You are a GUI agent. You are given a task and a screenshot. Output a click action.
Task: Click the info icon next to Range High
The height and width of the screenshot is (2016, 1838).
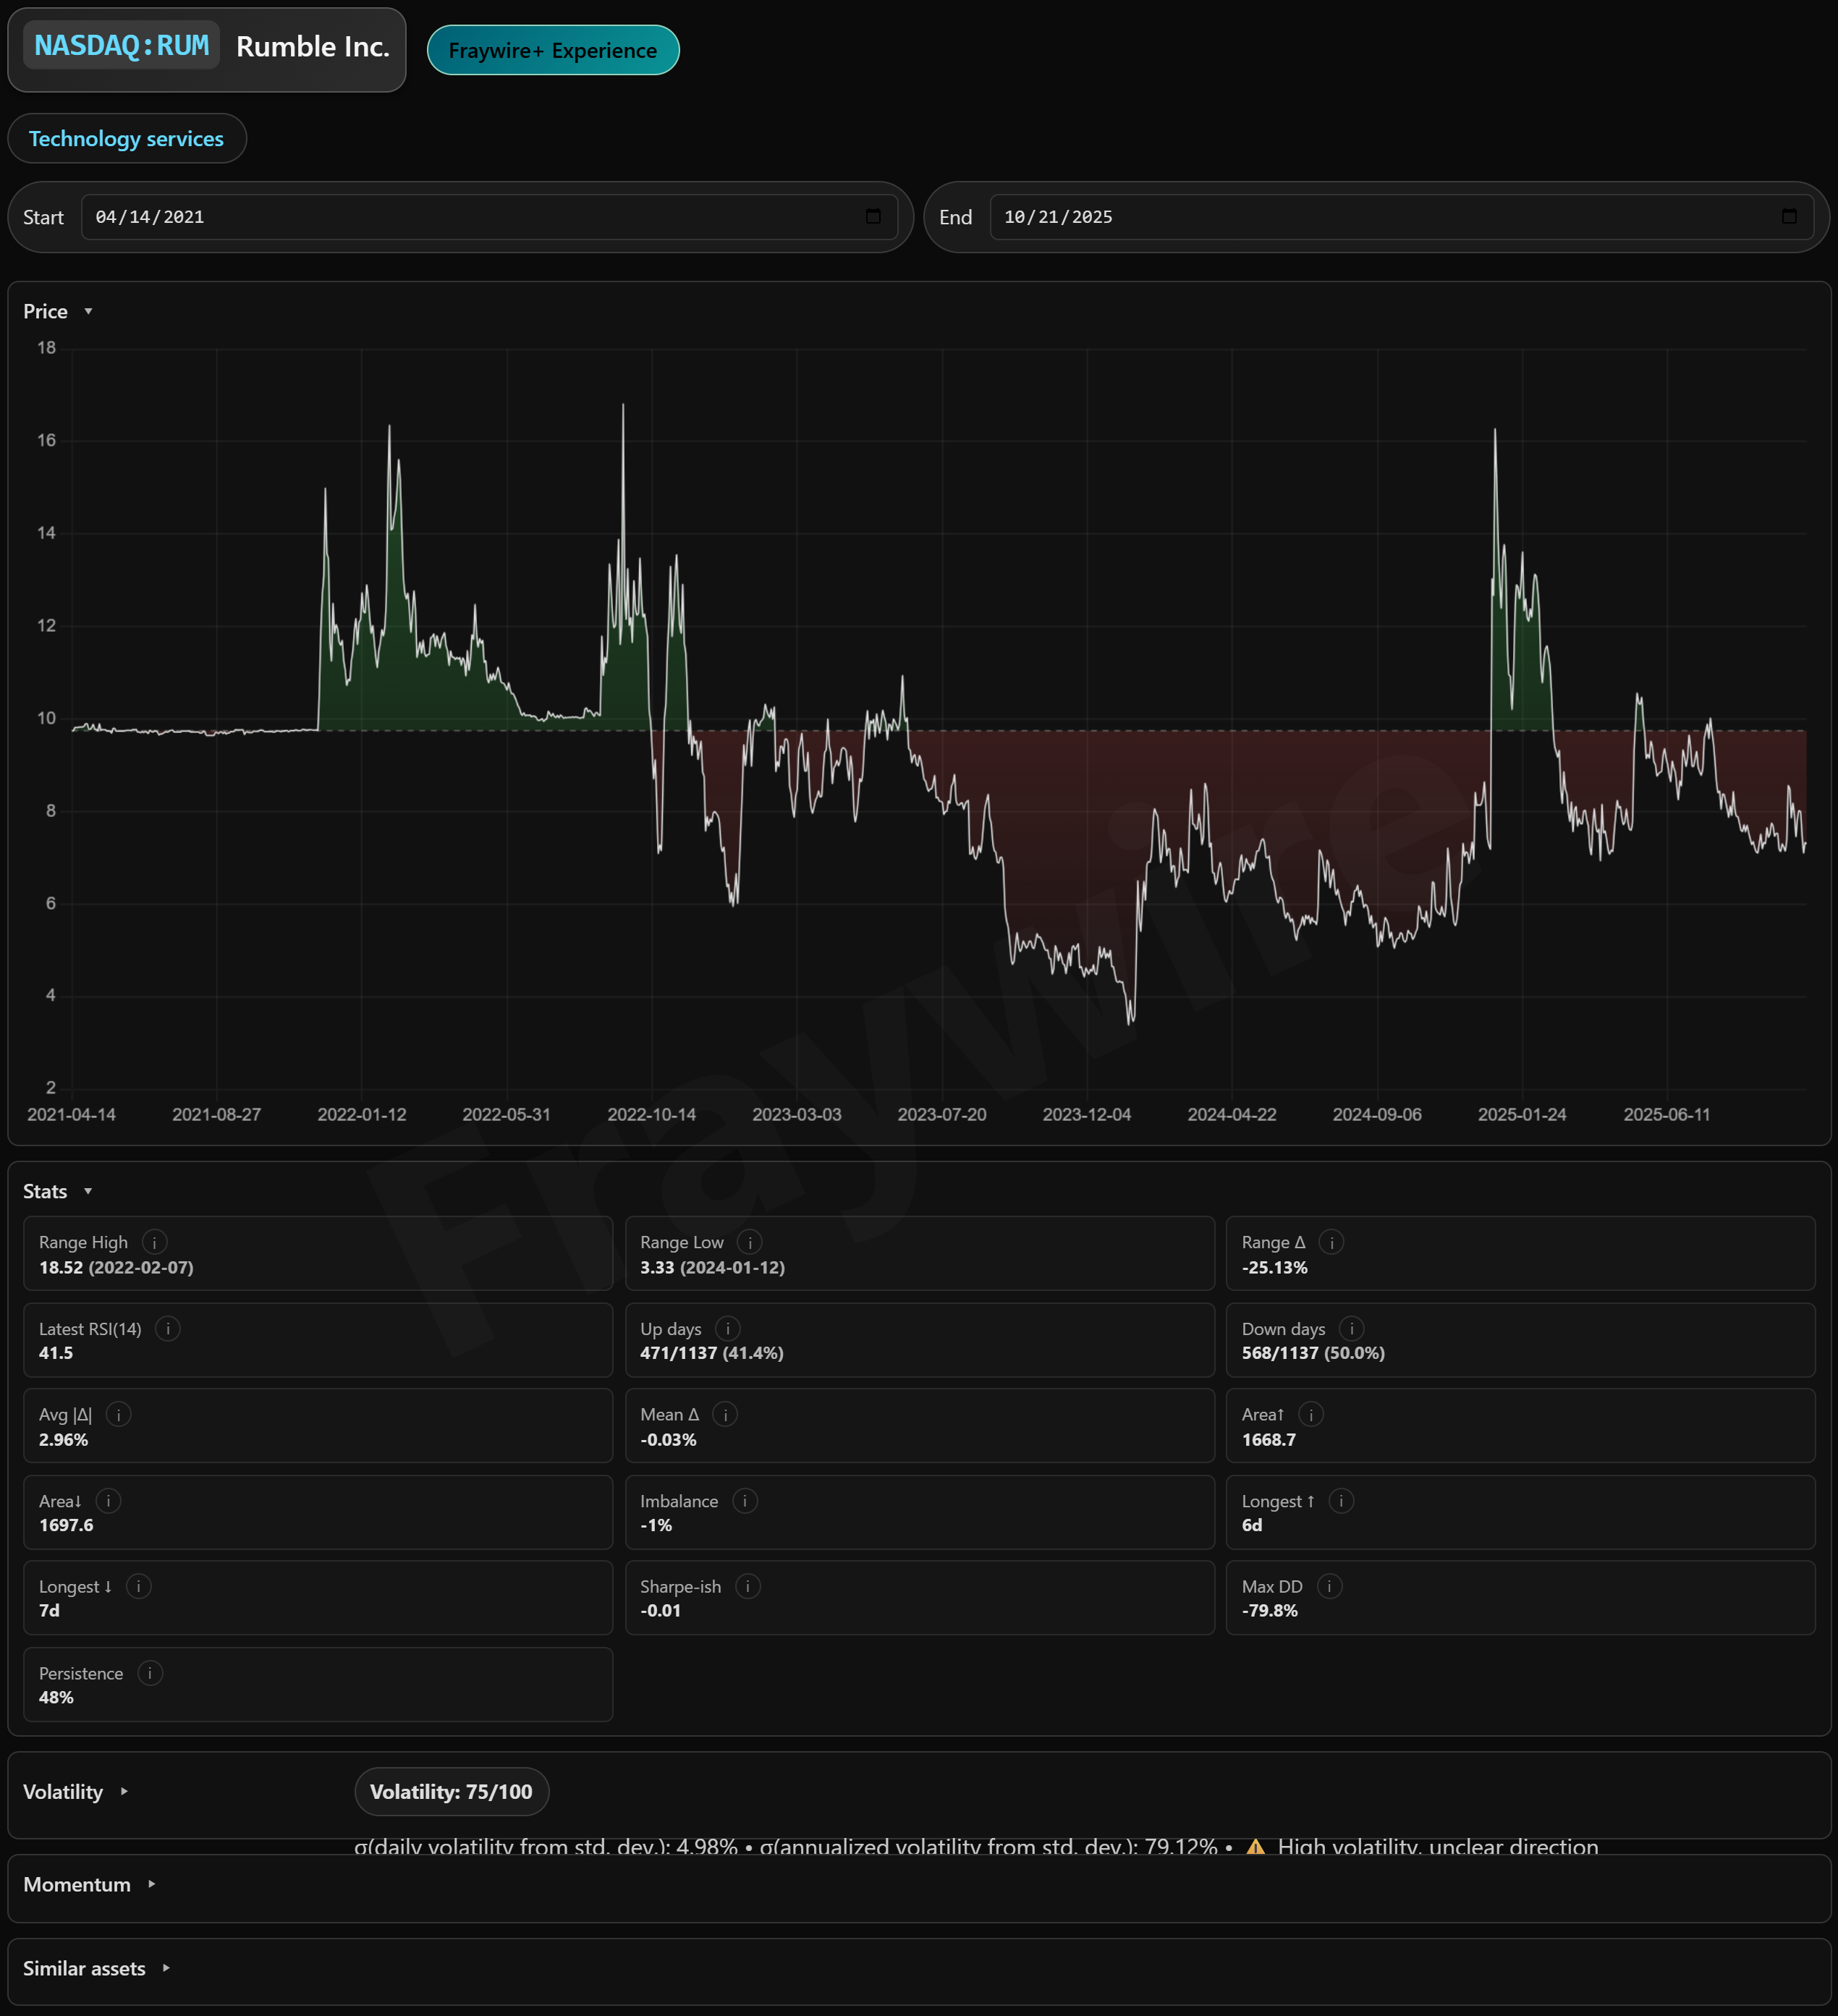154,1242
